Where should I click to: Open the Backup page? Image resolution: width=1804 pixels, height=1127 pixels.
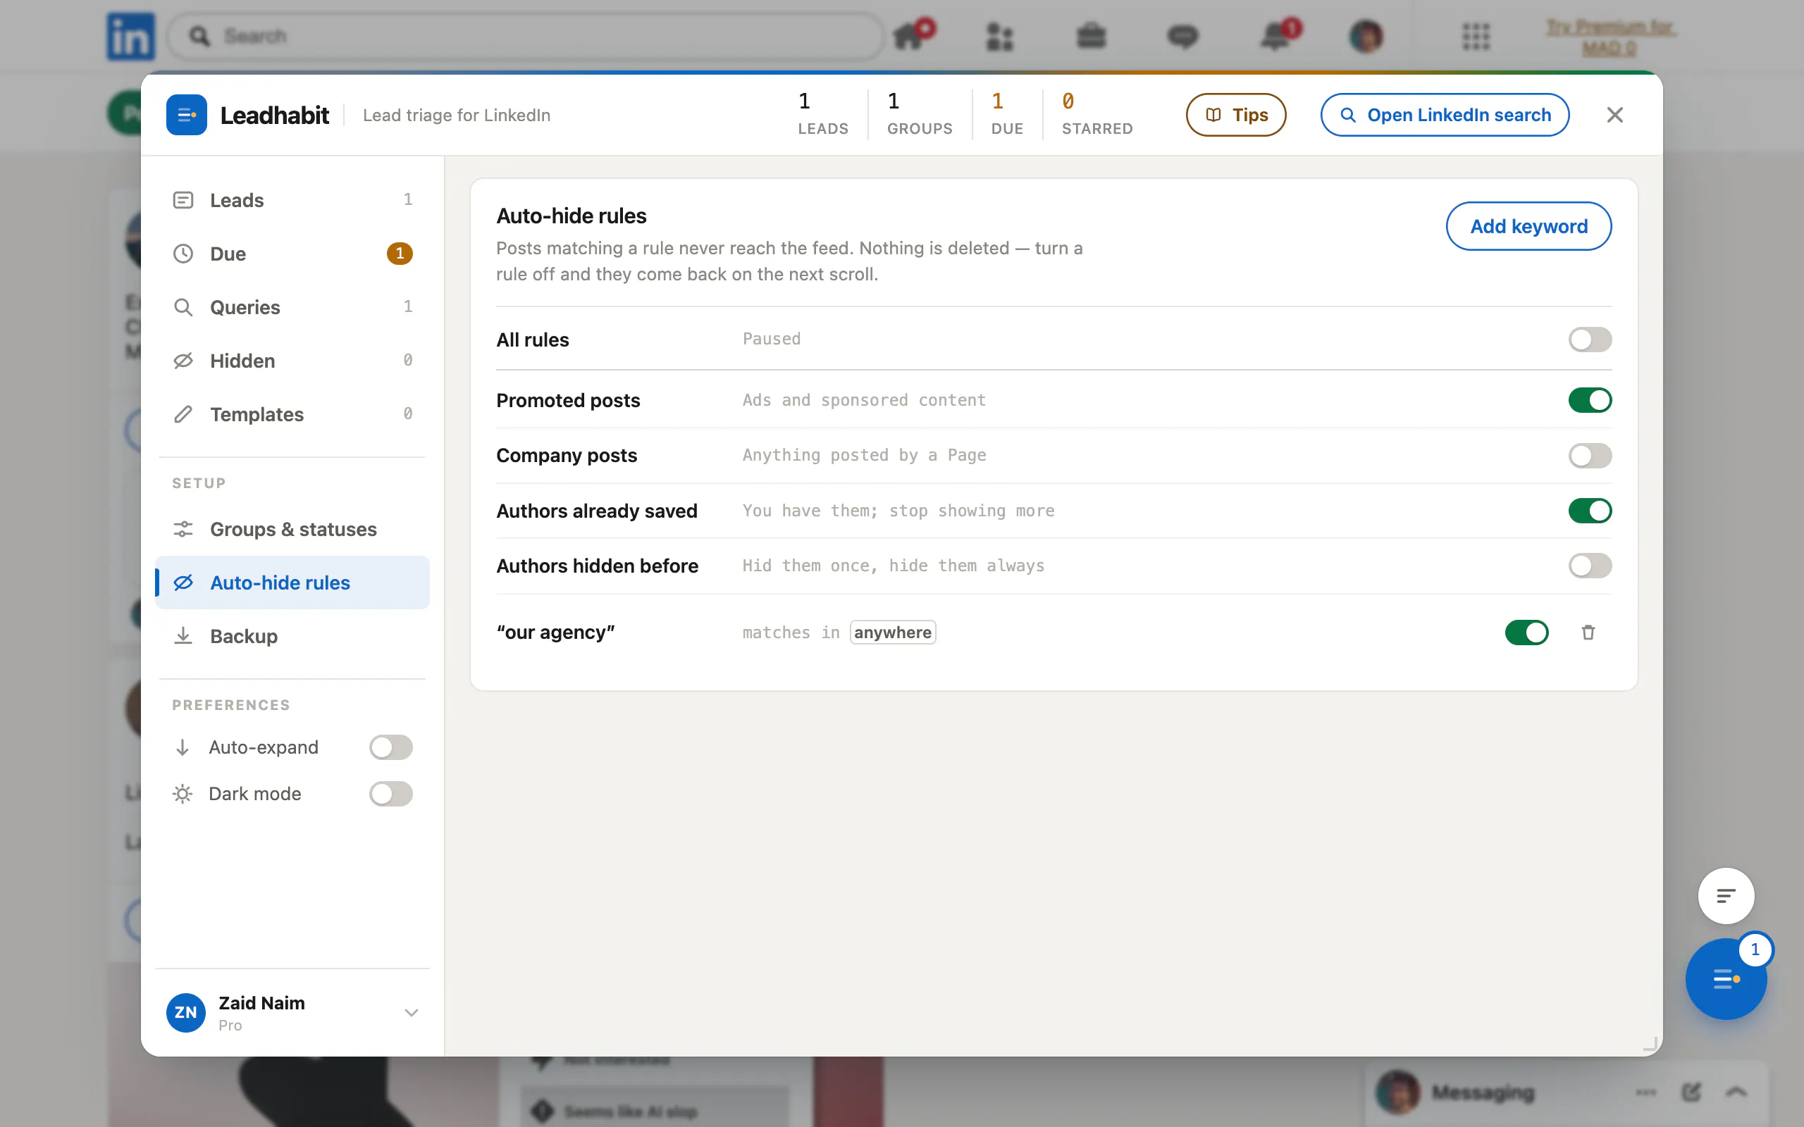click(x=292, y=637)
